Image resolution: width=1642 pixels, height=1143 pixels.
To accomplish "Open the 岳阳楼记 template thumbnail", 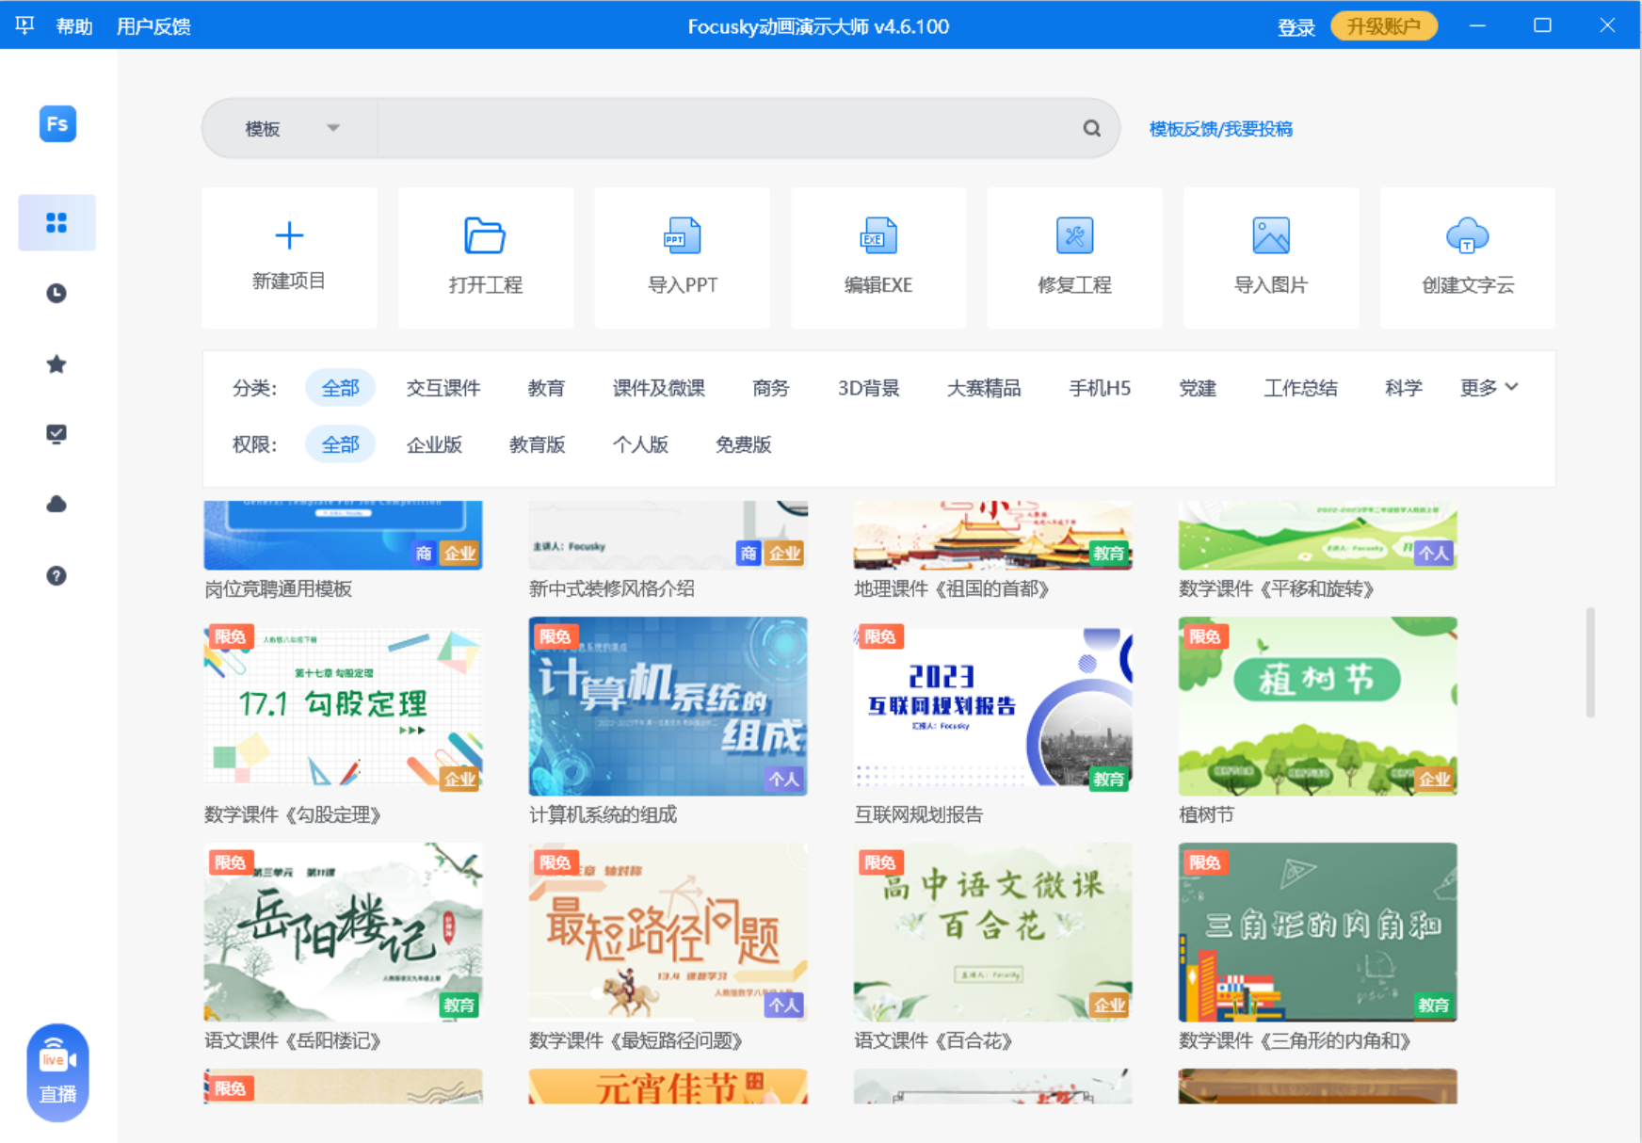I will click(x=343, y=932).
